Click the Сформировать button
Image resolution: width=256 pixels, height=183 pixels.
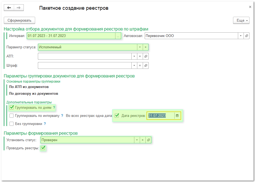pyautogui.click(x=19, y=20)
